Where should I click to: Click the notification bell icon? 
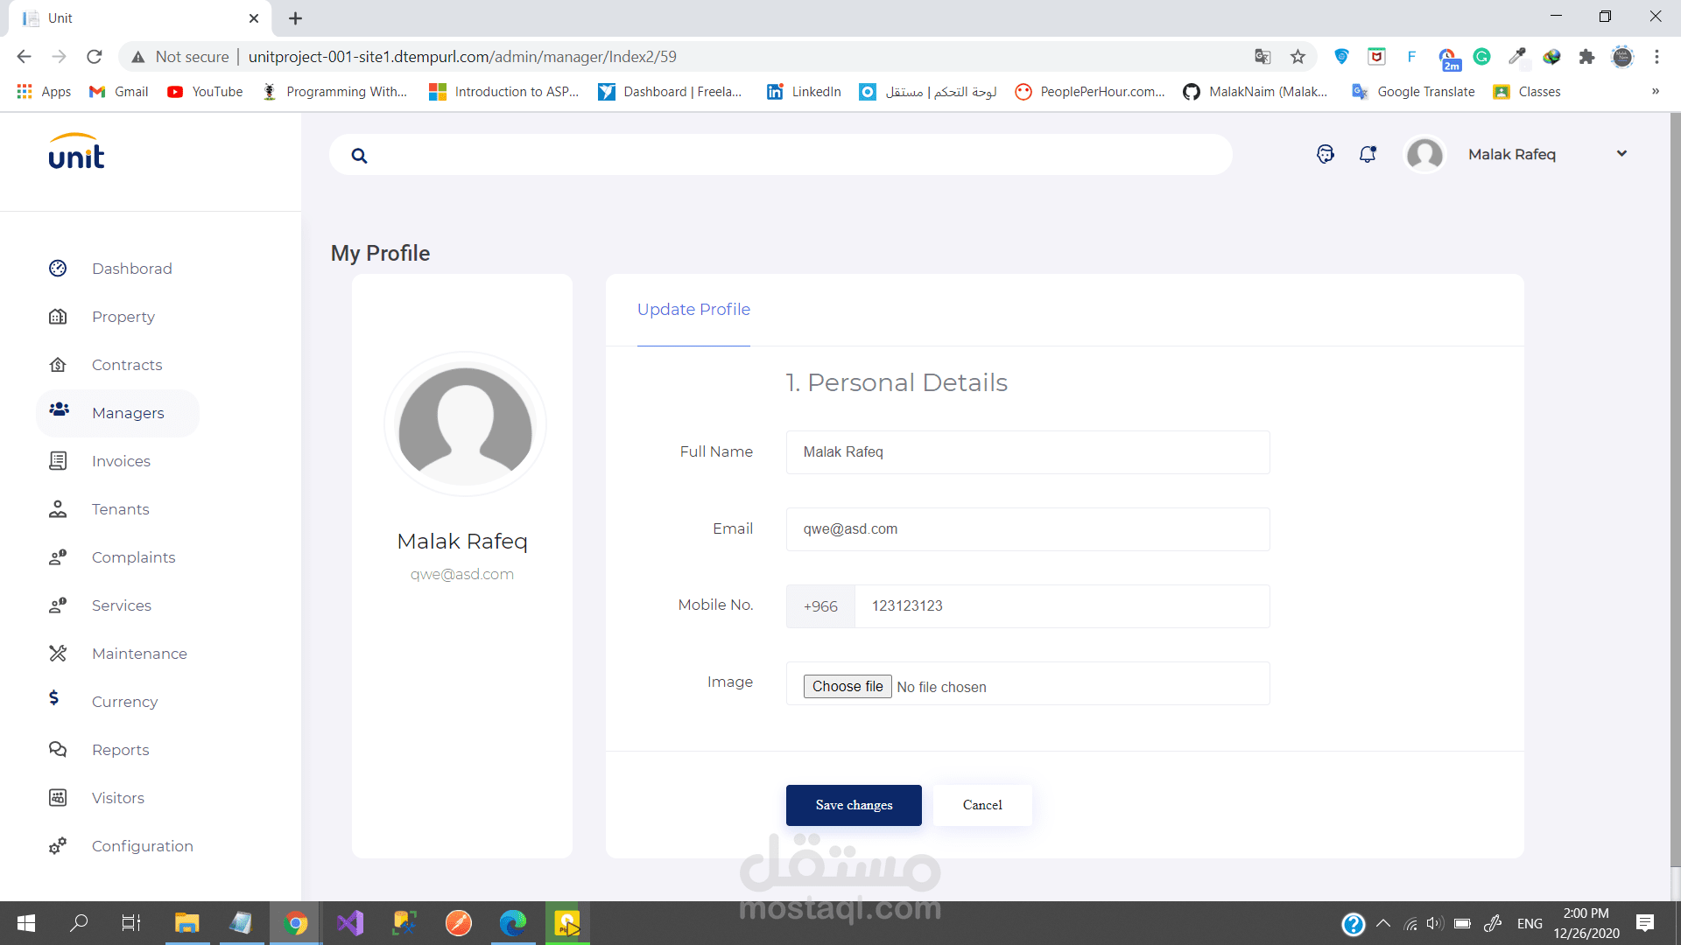click(x=1367, y=154)
